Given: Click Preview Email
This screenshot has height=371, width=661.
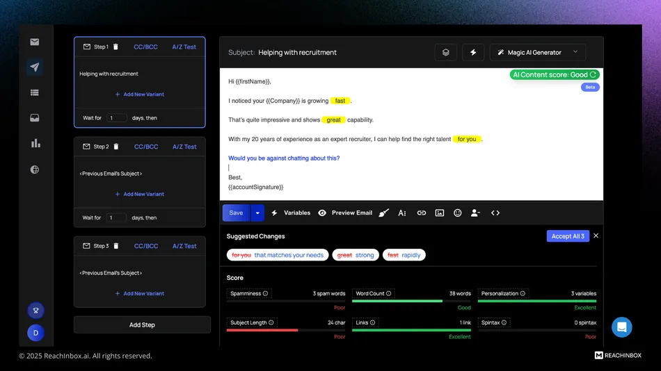Looking at the screenshot, I should coord(345,213).
